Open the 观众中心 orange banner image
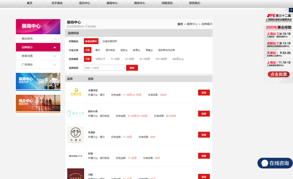The image size is (293, 179). [x=38, y=103]
